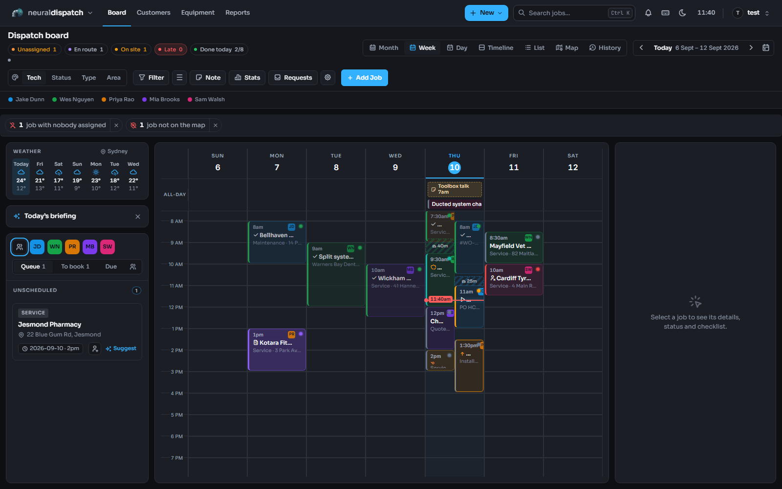Open the New dropdown button
782x489 pixels.
pyautogui.click(x=486, y=13)
